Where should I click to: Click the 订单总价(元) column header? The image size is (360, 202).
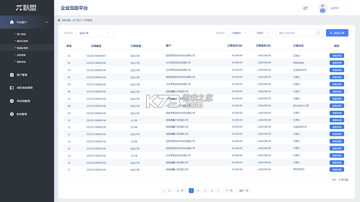(235, 46)
